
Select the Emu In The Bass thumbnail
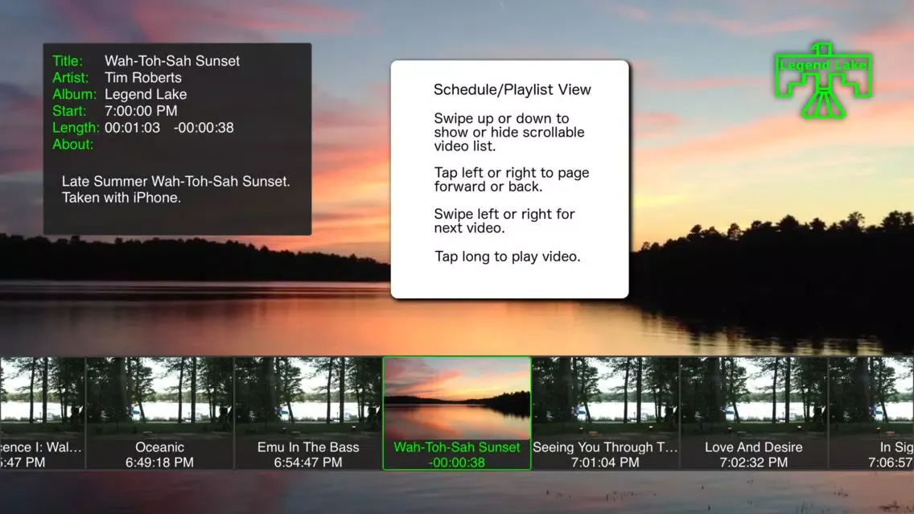coord(308,413)
